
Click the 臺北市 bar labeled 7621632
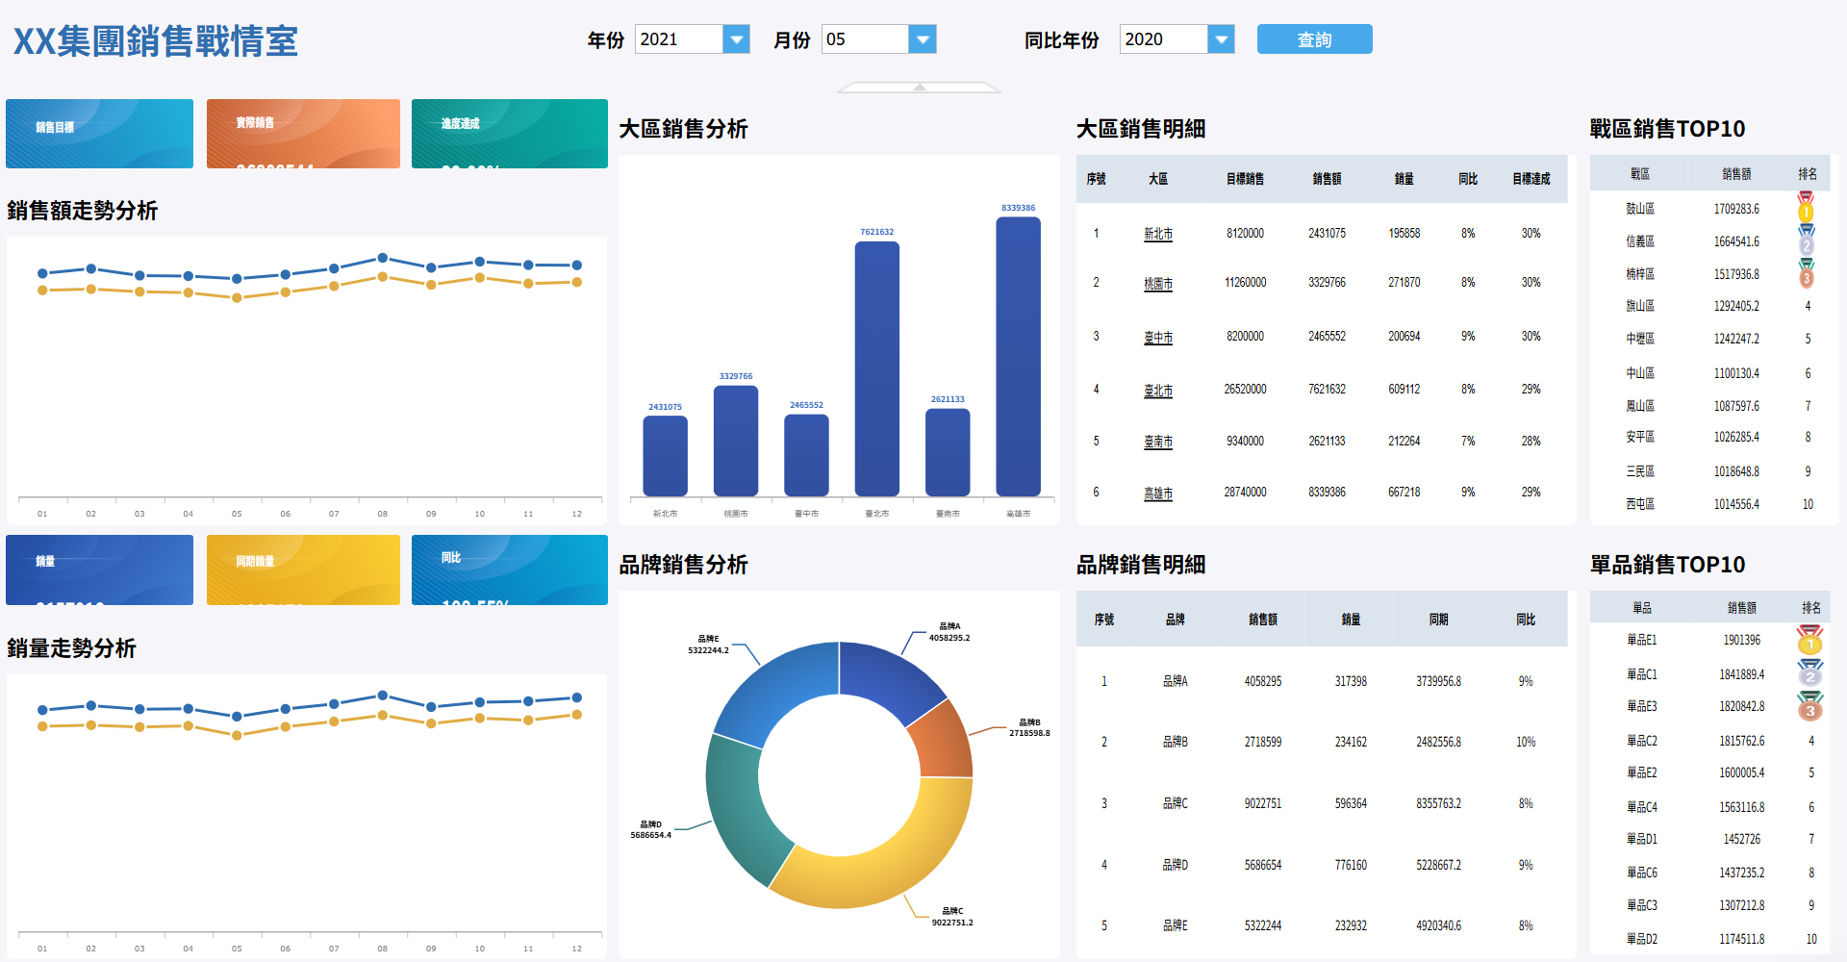[877, 369]
